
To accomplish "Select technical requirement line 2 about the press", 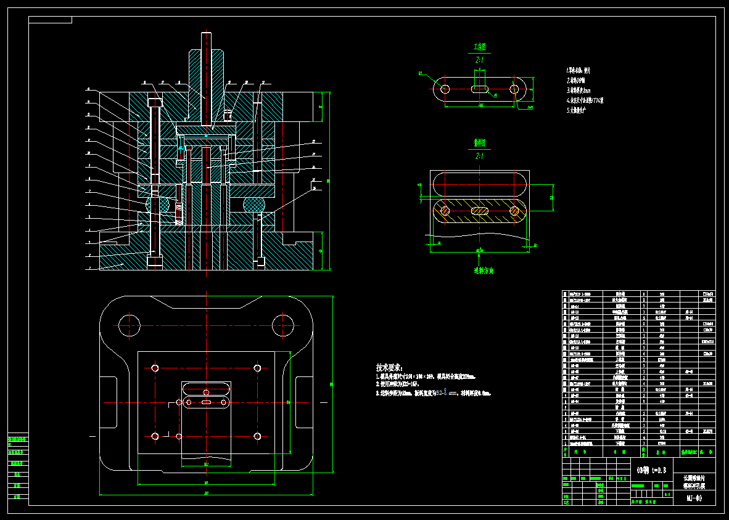I will click(398, 384).
